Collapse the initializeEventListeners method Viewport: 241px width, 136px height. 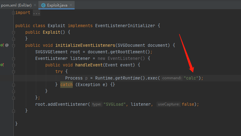13,46
